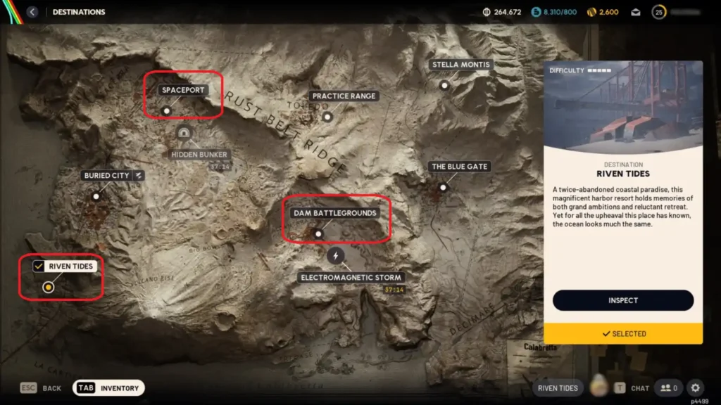Click the gold currency 2,600
Screen dimensions: 721x405
pyautogui.click(x=603, y=12)
